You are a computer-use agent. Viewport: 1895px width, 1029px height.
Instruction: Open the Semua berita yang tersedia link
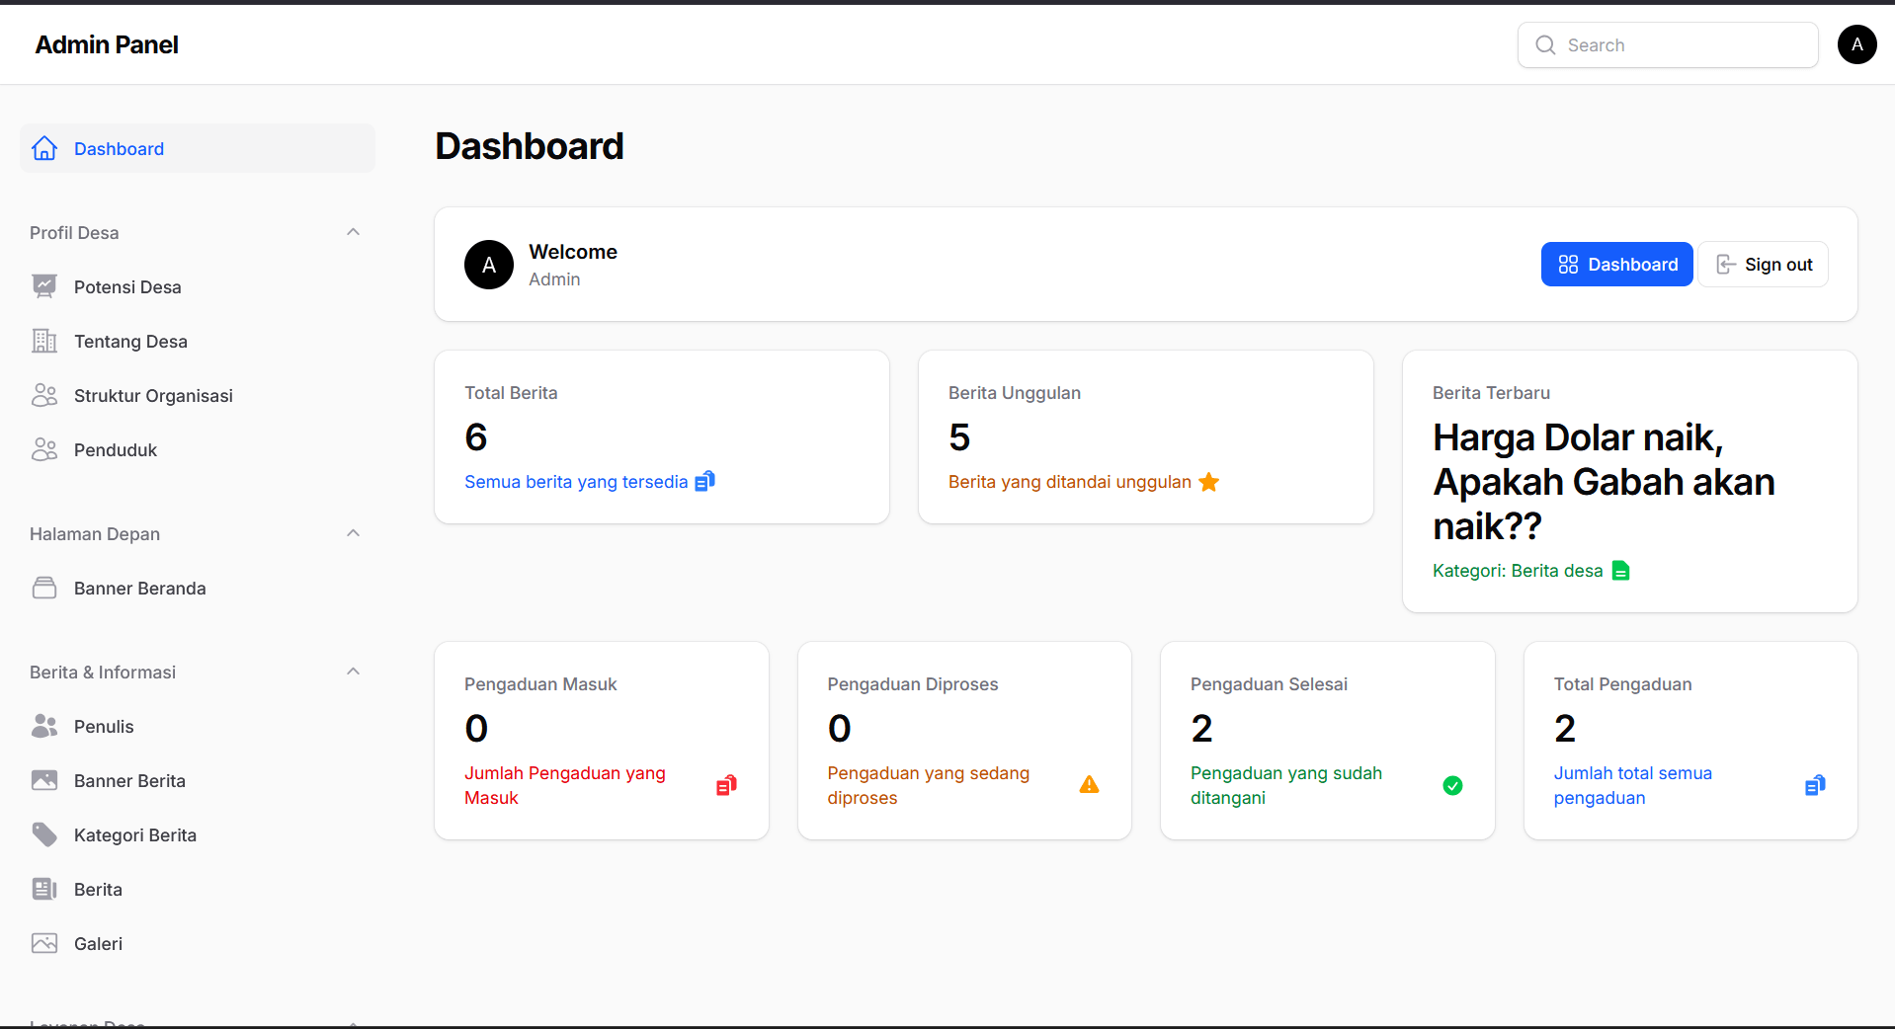coord(576,482)
